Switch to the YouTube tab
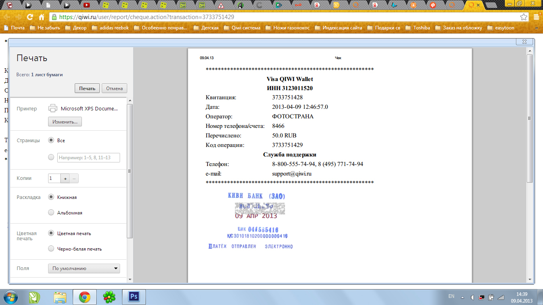This screenshot has height=305, width=543. tap(87, 5)
